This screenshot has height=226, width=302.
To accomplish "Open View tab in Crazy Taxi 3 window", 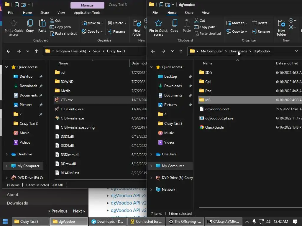I will (61, 13).
